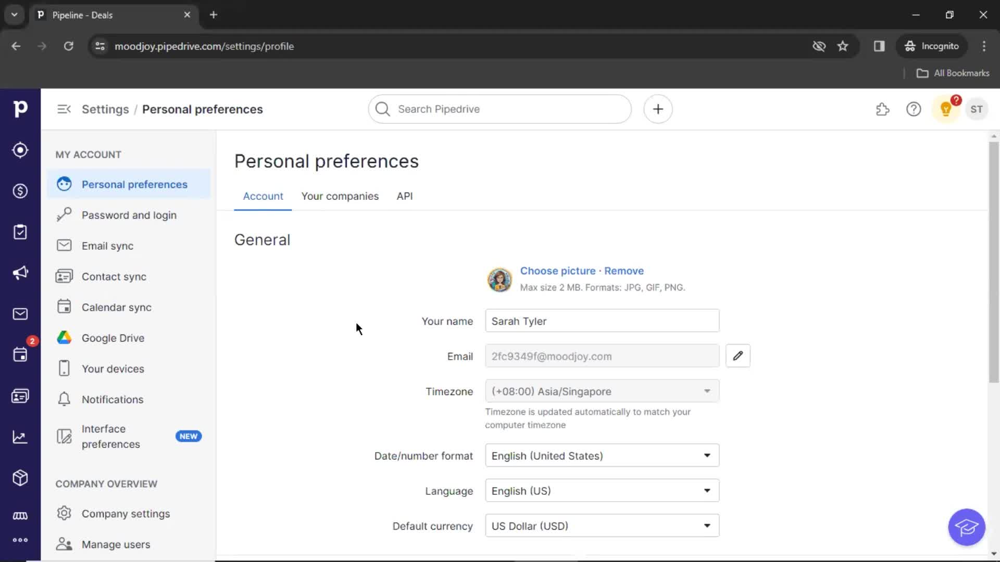
Task: Click the Your name input field
Action: pos(601,321)
